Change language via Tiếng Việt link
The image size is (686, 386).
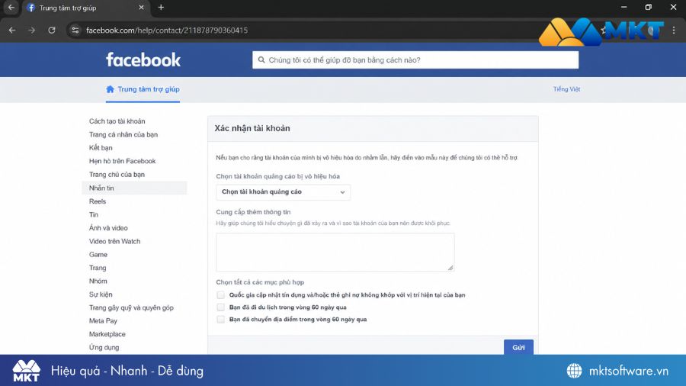[566, 89]
